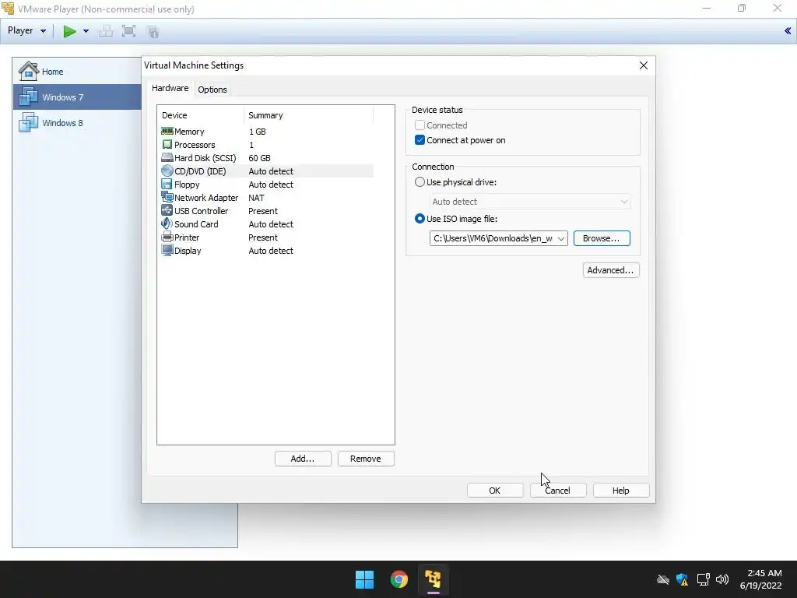Click the Unity mode toolbar icon

[153, 31]
